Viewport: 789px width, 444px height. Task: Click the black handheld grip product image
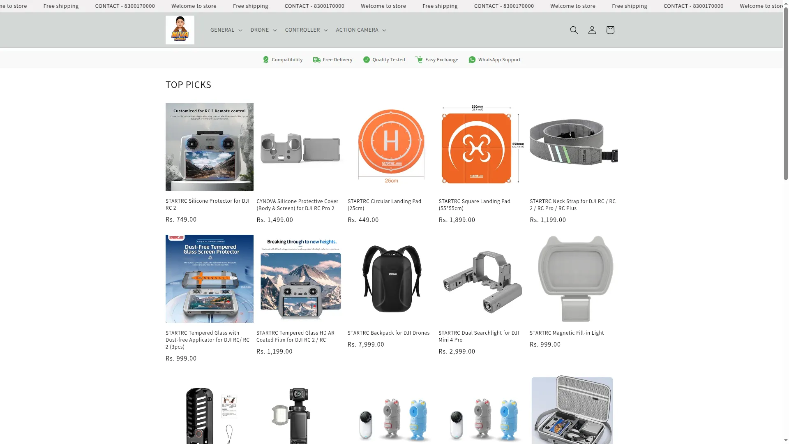210,409
